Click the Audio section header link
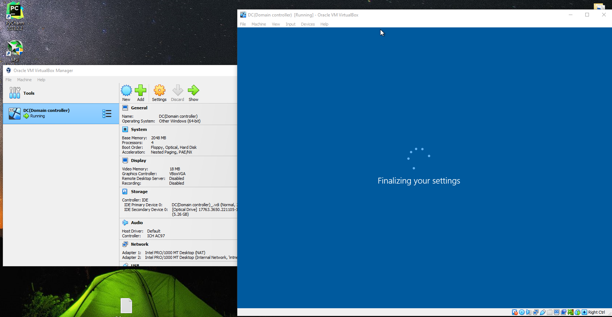 coord(137,223)
